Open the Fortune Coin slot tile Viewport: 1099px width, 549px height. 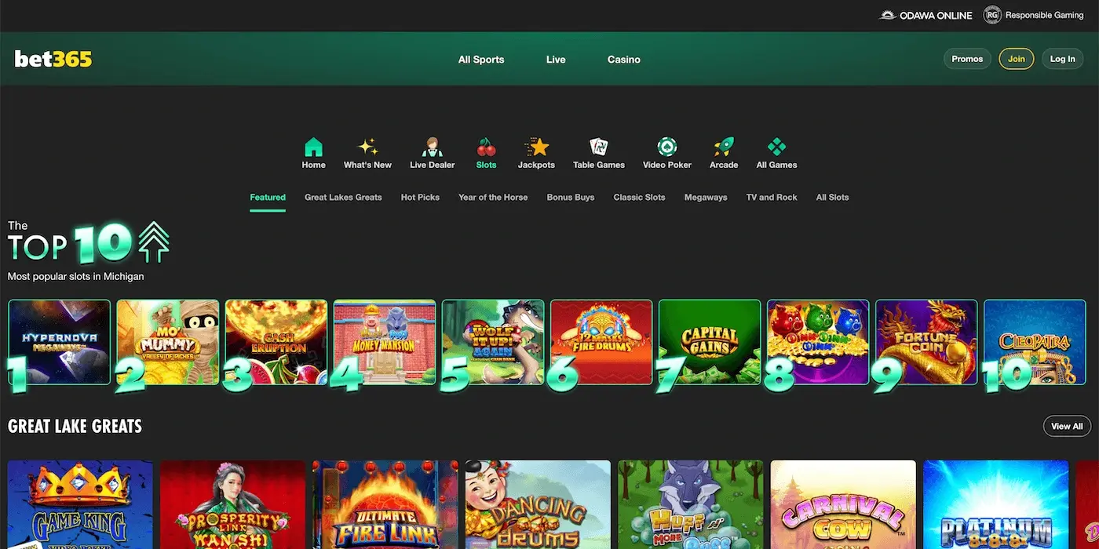coord(926,342)
